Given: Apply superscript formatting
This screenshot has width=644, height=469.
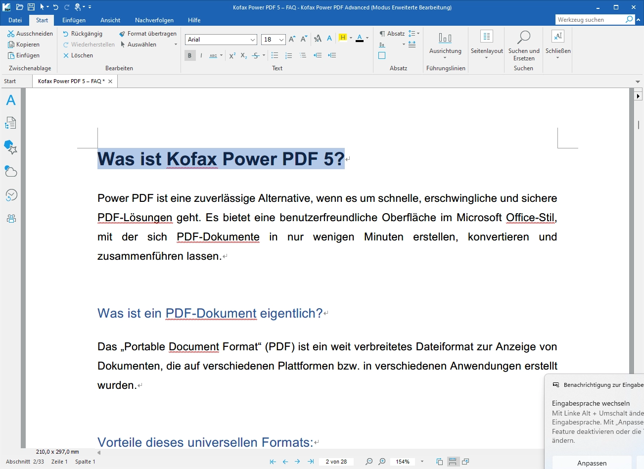Looking at the screenshot, I should point(232,55).
